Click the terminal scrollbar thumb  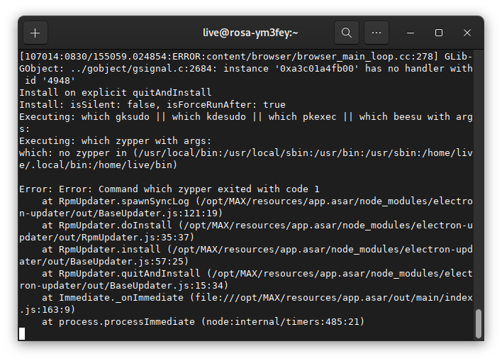pyautogui.click(x=478, y=323)
